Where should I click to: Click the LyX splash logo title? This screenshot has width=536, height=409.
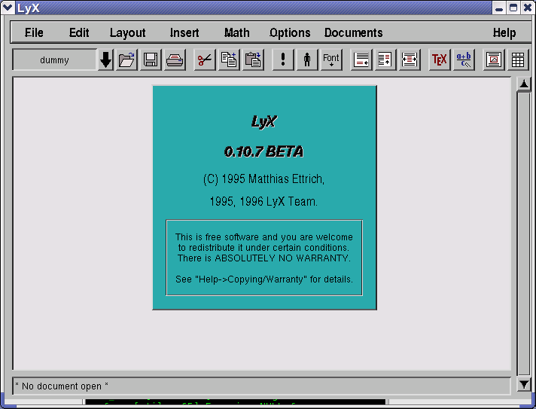tap(264, 122)
